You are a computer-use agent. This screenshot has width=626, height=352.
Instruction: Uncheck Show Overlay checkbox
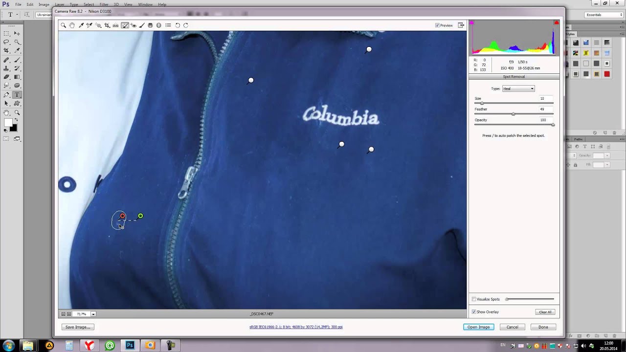tap(474, 312)
